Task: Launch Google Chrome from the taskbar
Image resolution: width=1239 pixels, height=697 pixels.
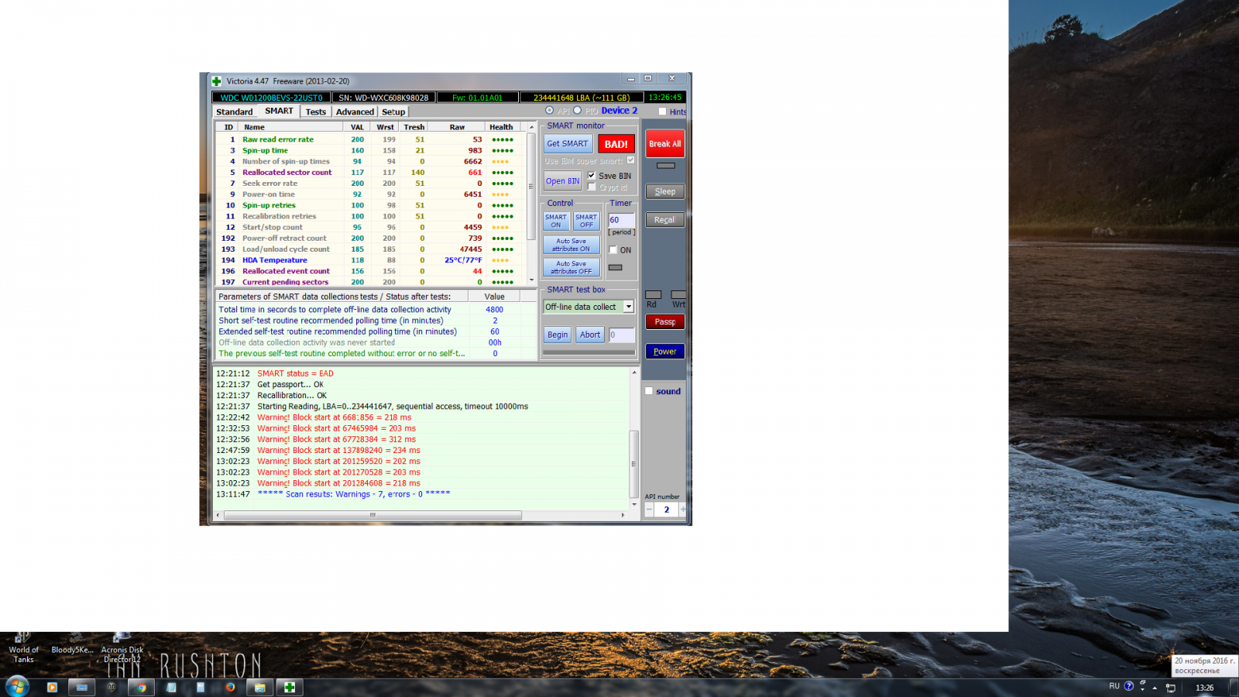Action: (x=141, y=687)
